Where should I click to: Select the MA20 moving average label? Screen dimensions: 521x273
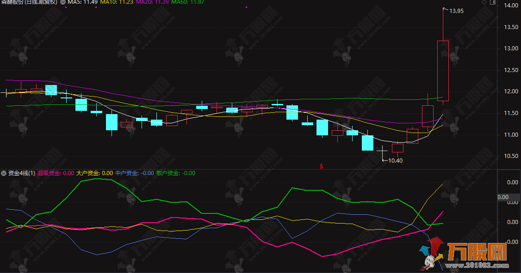click(153, 3)
